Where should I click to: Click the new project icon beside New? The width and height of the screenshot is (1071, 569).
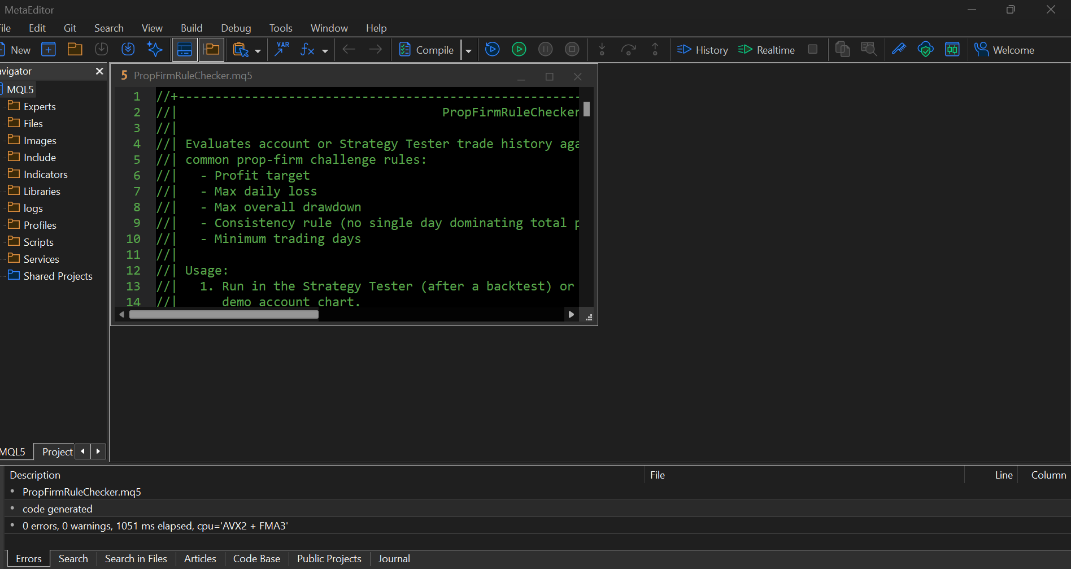tap(49, 50)
